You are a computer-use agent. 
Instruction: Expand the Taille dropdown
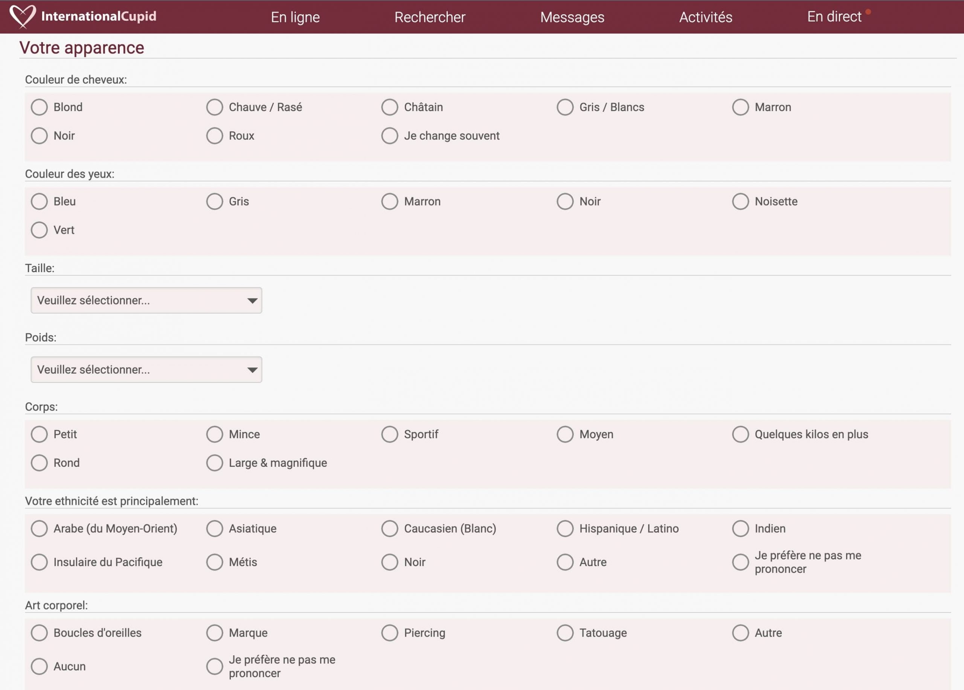pyautogui.click(x=146, y=300)
